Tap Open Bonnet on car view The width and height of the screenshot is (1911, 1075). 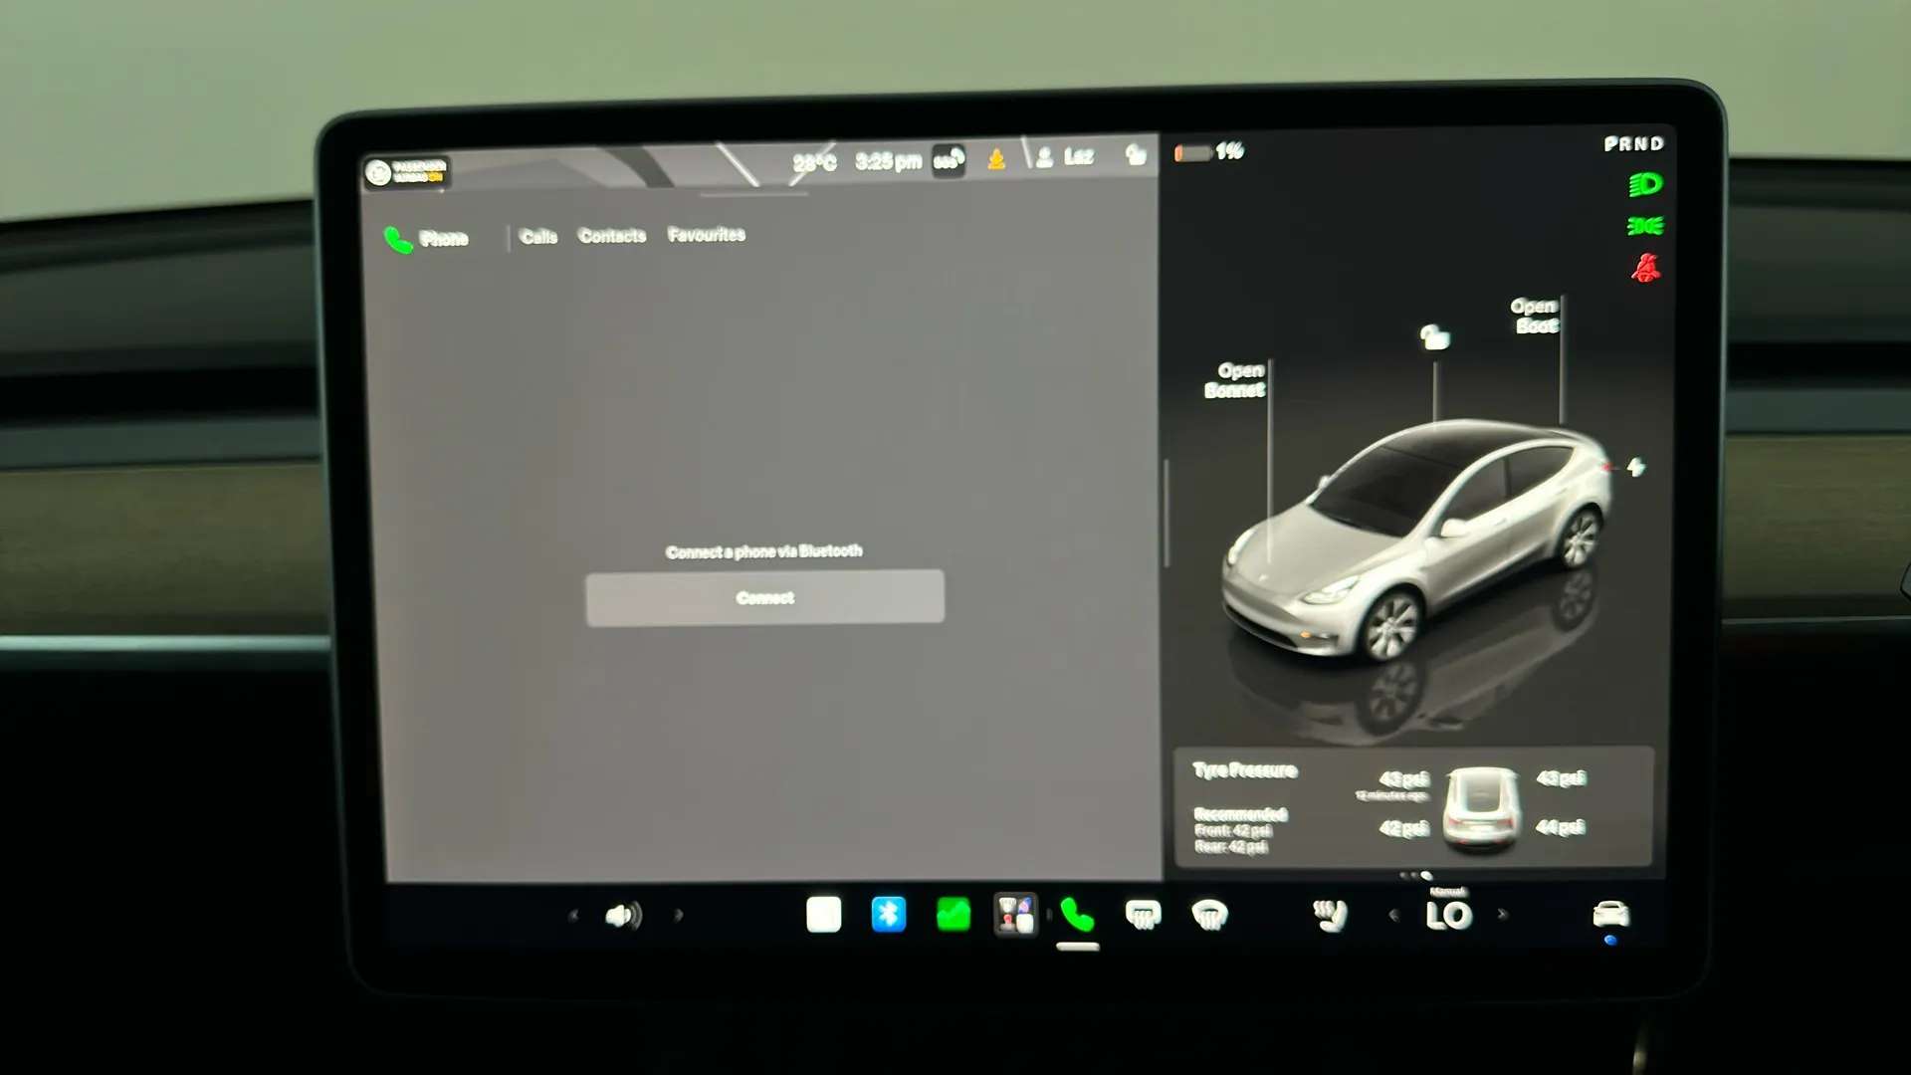click(x=1235, y=380)
